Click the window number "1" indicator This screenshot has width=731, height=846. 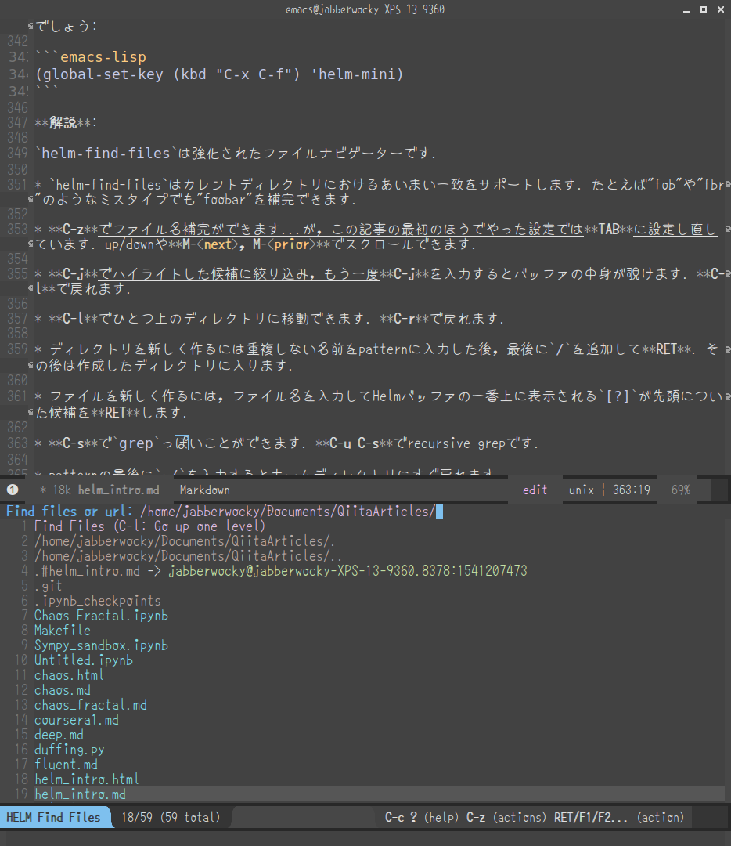click(x=11, y=489)
